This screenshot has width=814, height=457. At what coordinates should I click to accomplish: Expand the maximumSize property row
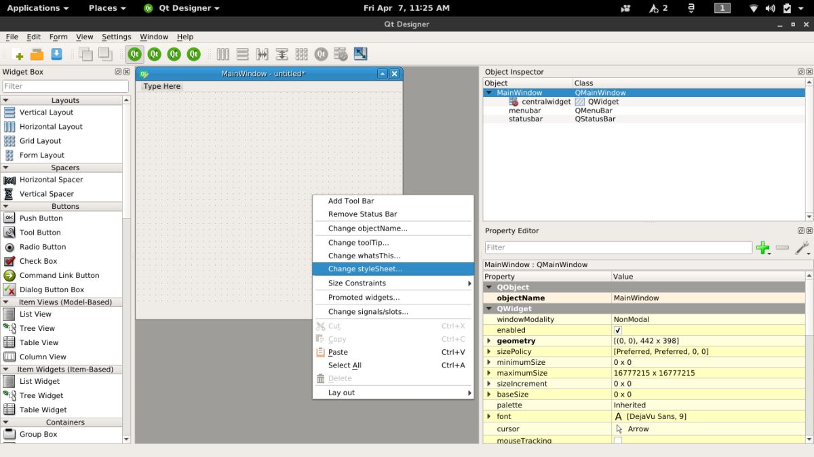pyautogui.click(x=489, y=373)
